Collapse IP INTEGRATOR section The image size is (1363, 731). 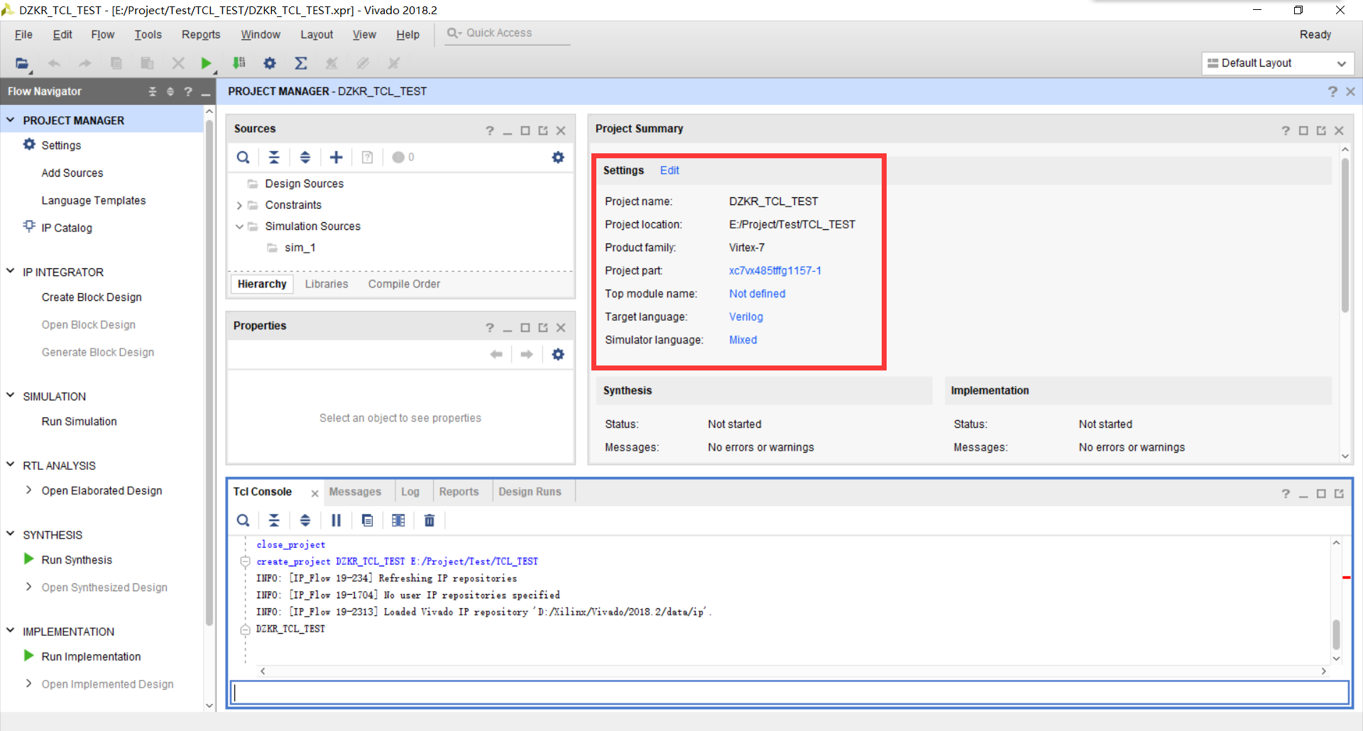tap(11, 271)
